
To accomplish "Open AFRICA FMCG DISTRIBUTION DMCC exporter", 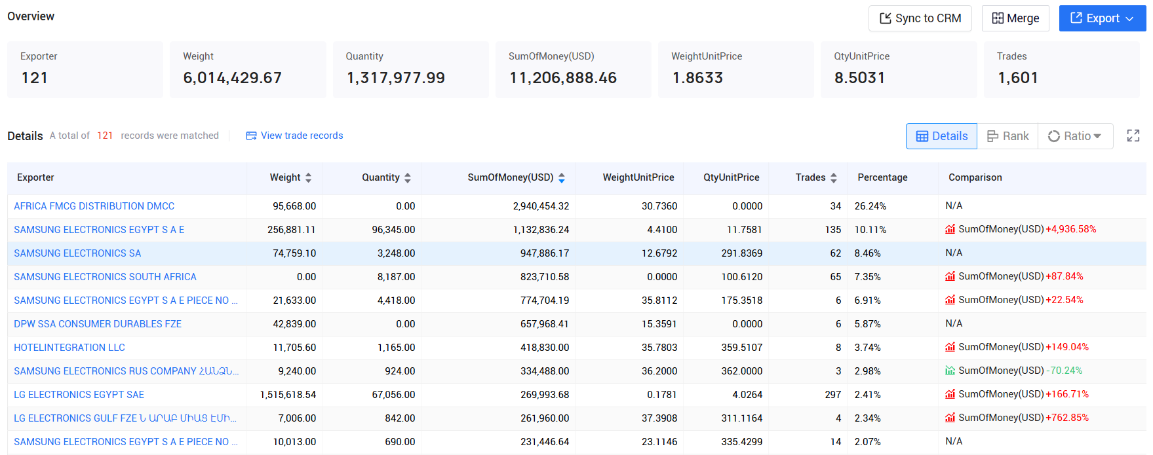I will click(94, 206).
